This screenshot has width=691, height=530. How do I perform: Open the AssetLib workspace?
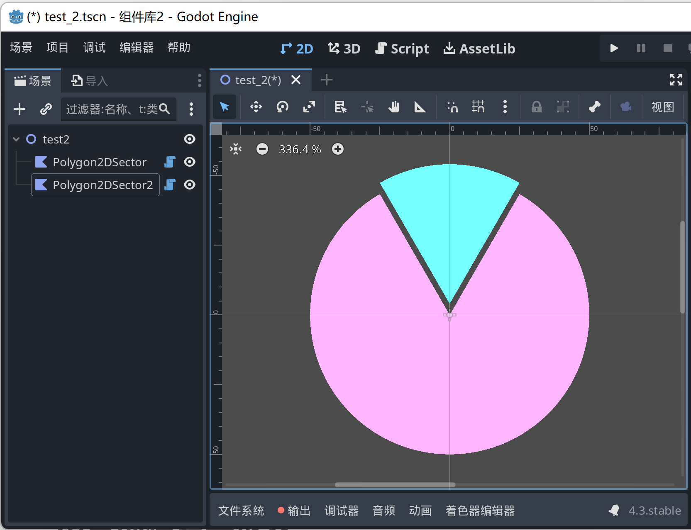point(479,49)
